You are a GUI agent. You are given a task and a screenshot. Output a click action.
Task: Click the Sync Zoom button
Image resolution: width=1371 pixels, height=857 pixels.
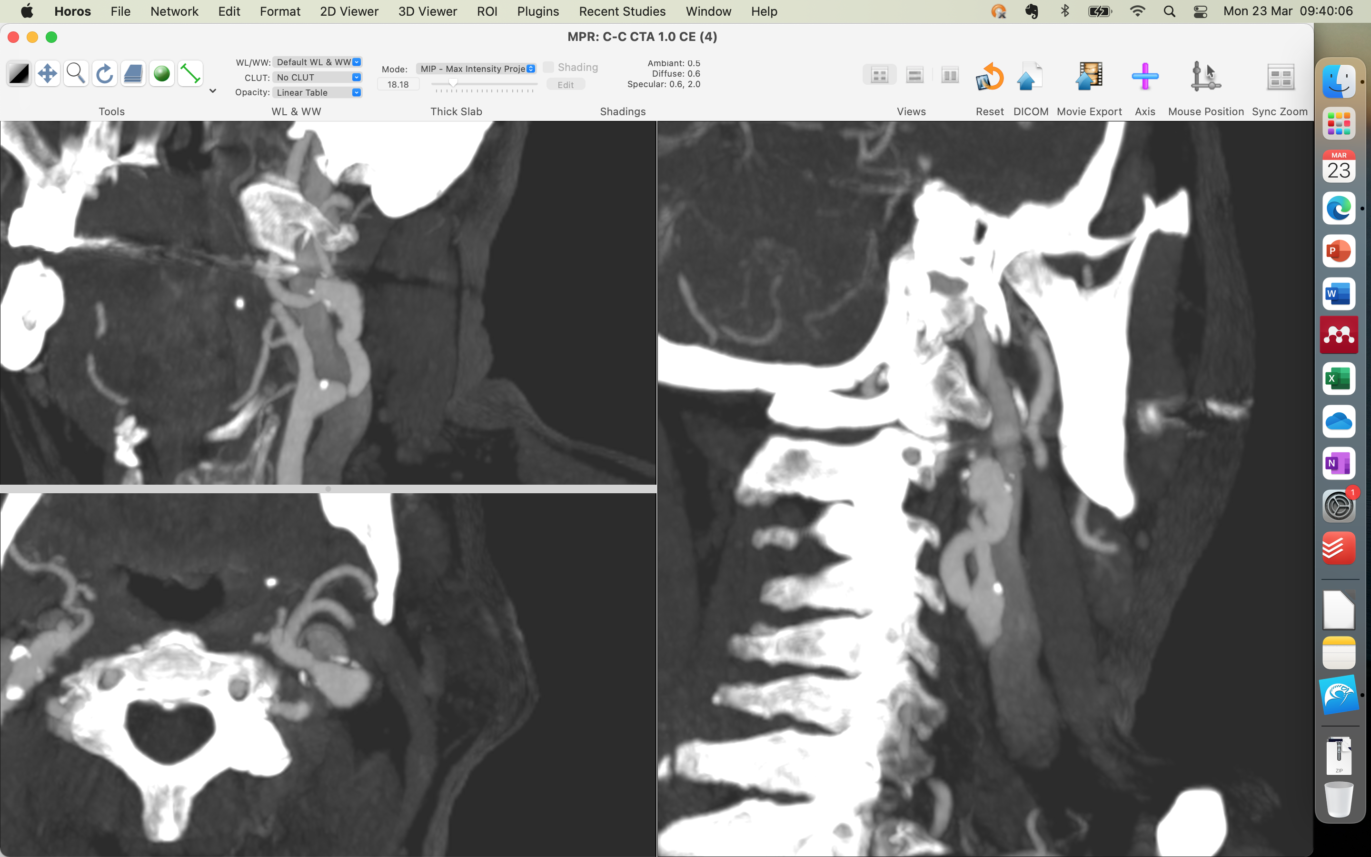coord(1280,77)
